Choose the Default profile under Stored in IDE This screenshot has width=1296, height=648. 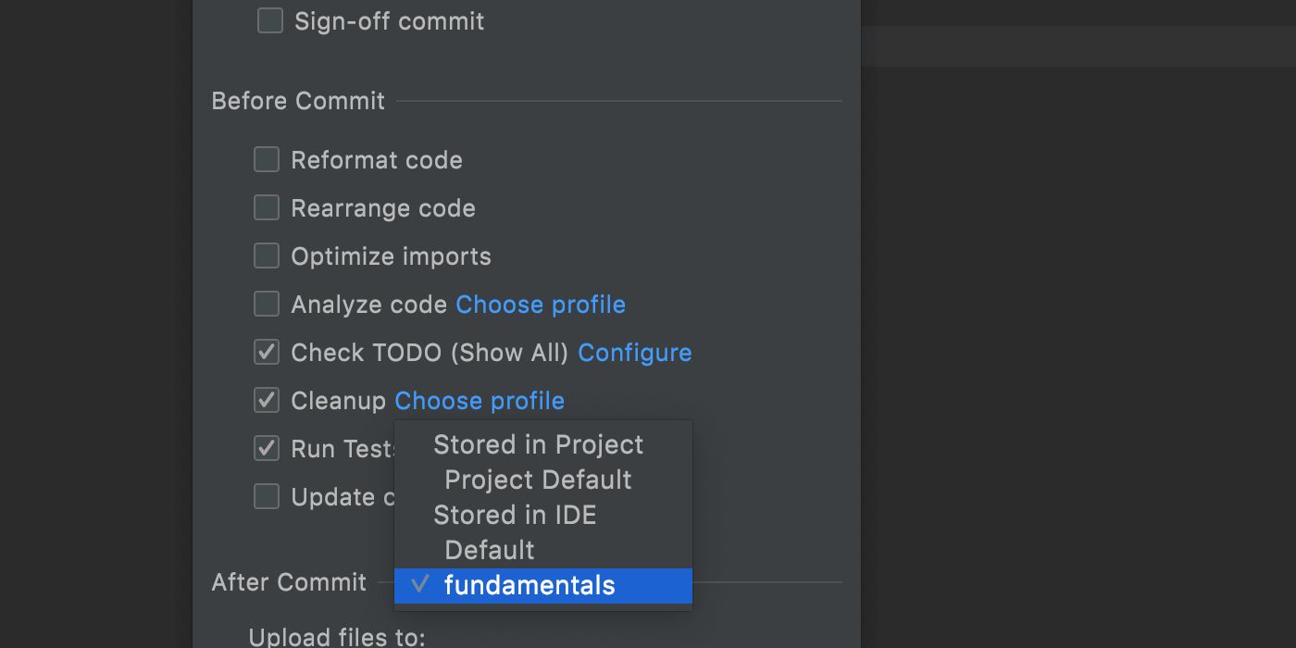click(490, 550)
